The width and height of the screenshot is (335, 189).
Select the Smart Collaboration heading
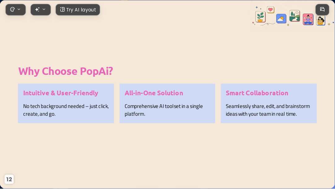257,93
